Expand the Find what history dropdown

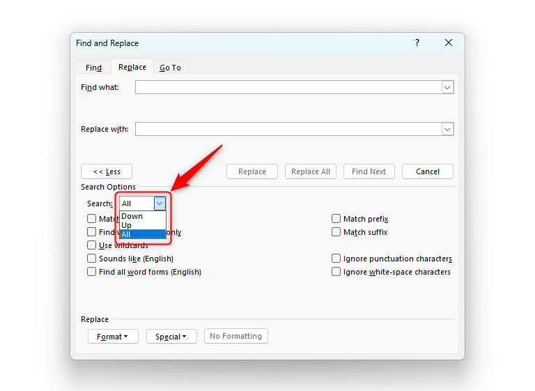click(447, 87)
